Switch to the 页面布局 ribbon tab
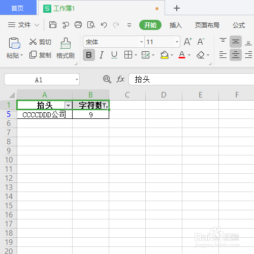 207,25
